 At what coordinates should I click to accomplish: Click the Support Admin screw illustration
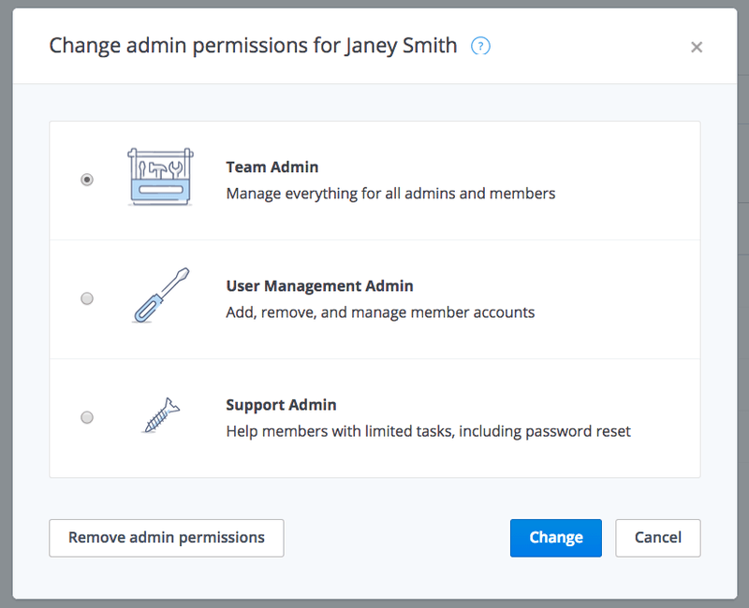[160, 415]
